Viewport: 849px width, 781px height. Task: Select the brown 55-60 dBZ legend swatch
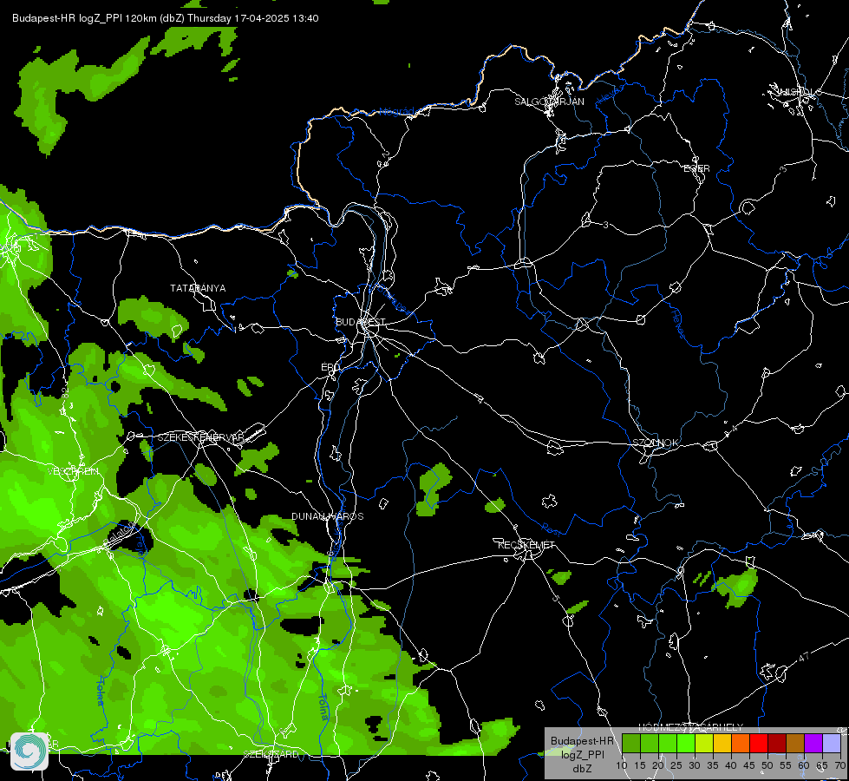tap(795, 744)
